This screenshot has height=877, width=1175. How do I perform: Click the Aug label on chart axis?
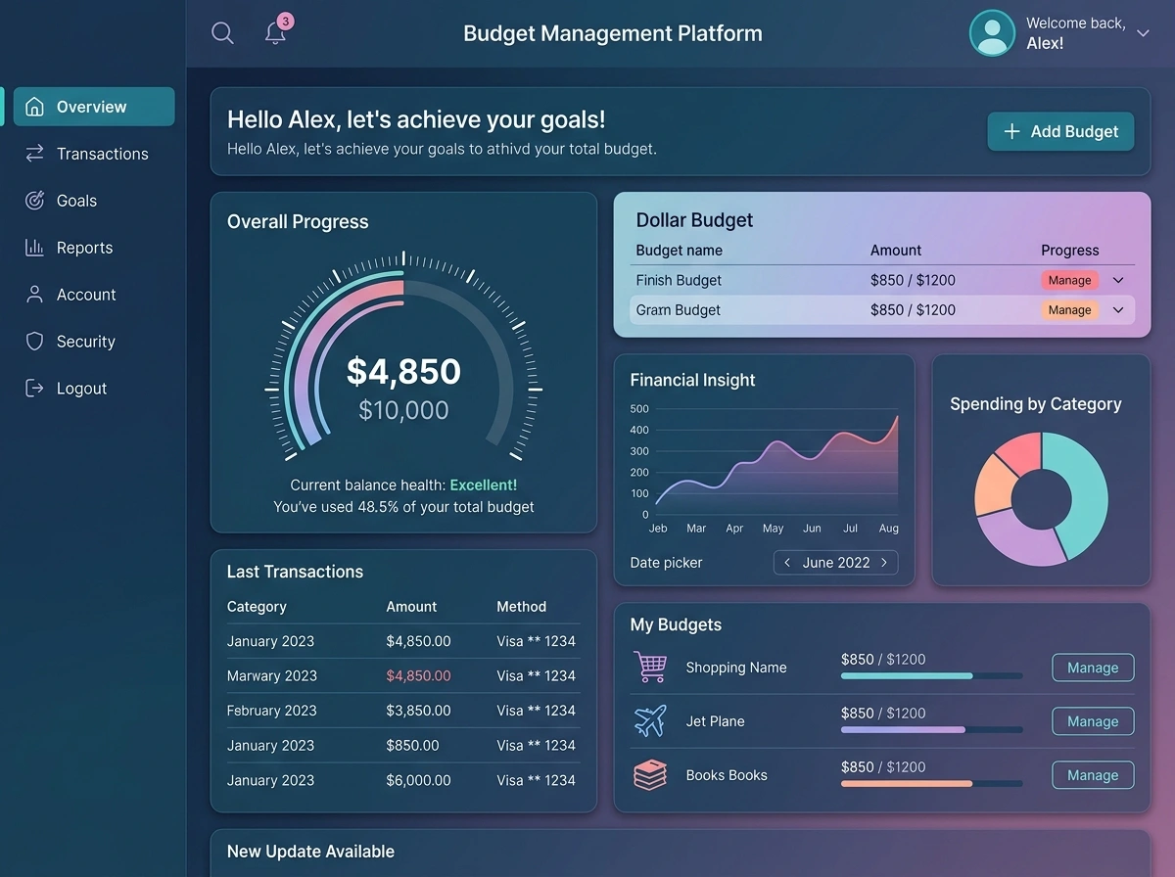[x=888, y=529]
